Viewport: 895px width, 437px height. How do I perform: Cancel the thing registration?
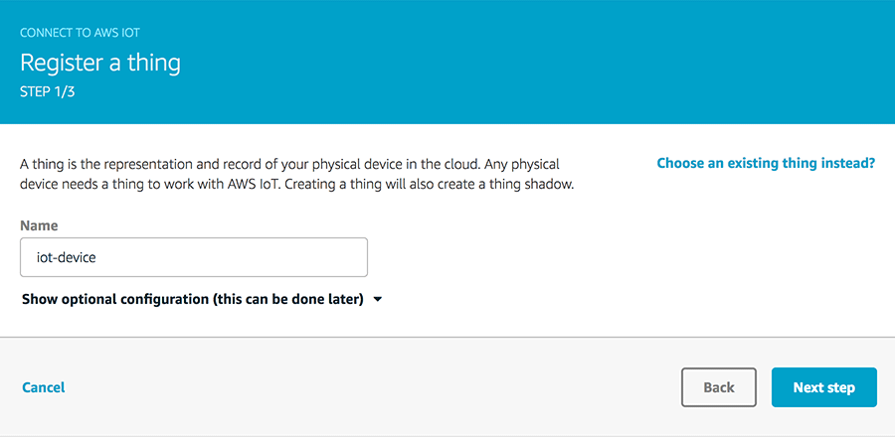click(x=43, y=387)
